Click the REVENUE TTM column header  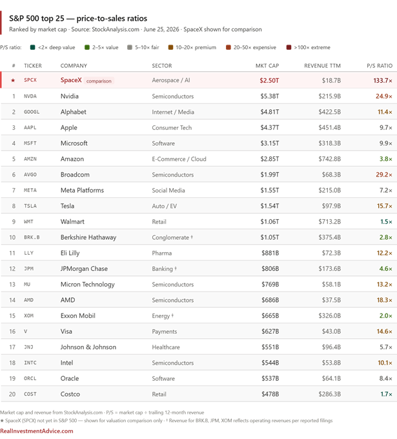click(x=322, y=66)
